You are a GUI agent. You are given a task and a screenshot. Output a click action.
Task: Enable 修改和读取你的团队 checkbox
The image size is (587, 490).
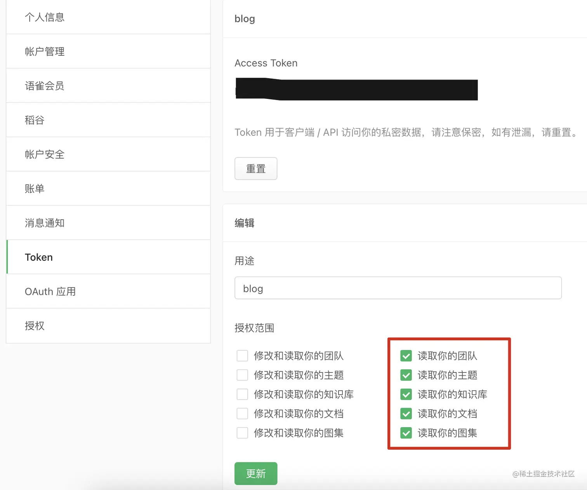tap(242, 356)
